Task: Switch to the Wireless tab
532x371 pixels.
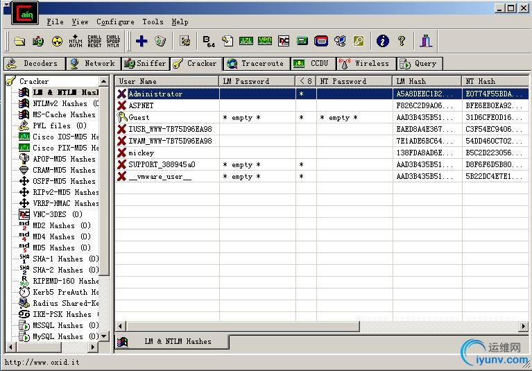Action: [366, 63]
